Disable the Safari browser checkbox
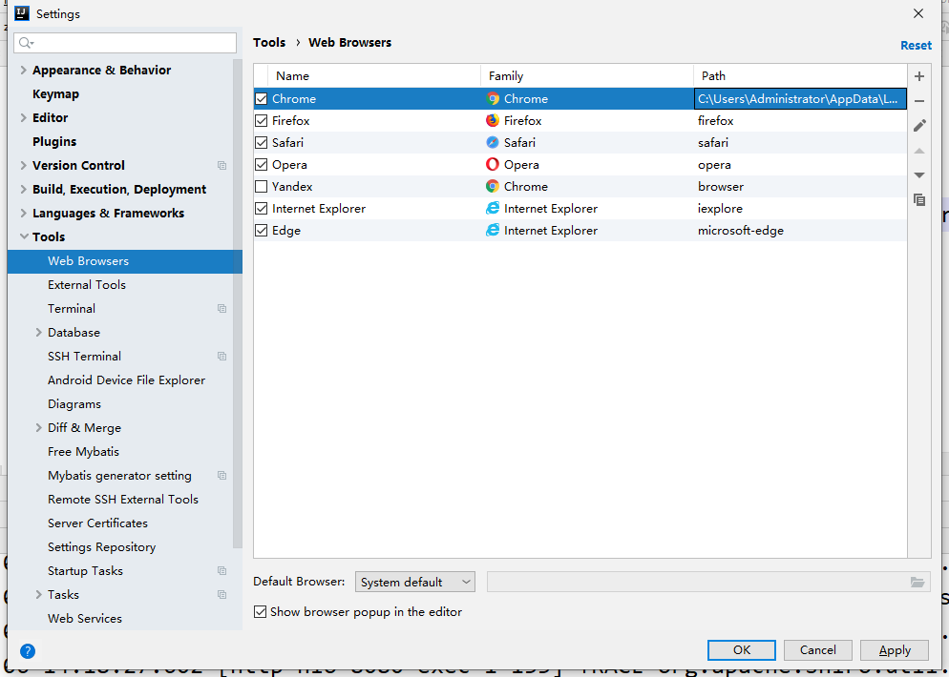This screenshot has height=677, width=949. pos(262,142)
